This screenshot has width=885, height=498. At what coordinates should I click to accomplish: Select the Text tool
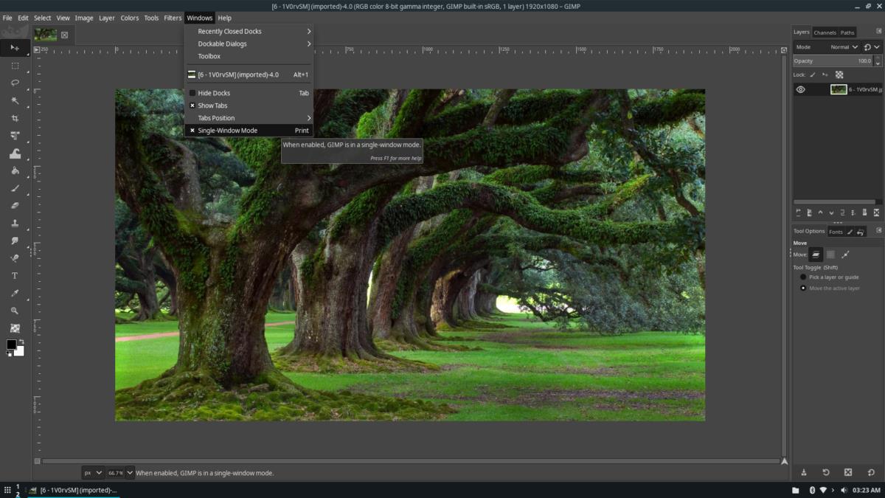15,276
